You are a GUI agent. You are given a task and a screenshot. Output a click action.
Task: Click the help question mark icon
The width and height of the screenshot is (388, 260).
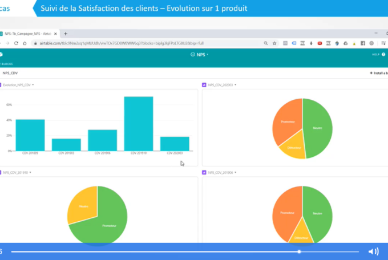coord(383,54)
